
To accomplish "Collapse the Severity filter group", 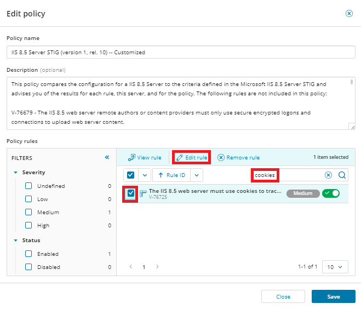I will (16, 173).
